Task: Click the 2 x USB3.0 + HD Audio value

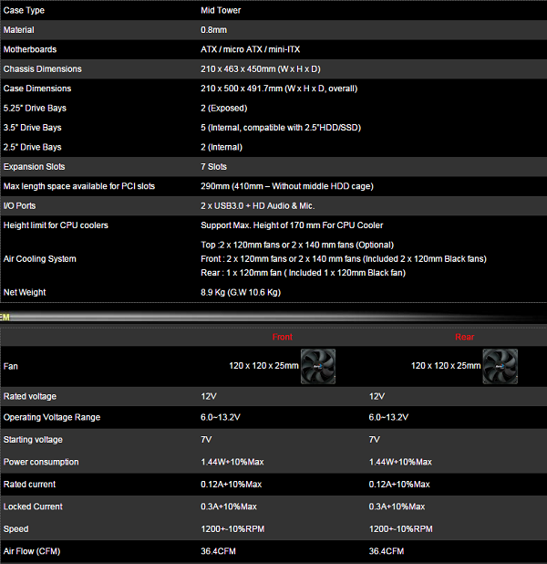Action: click(x=257, y=205)
